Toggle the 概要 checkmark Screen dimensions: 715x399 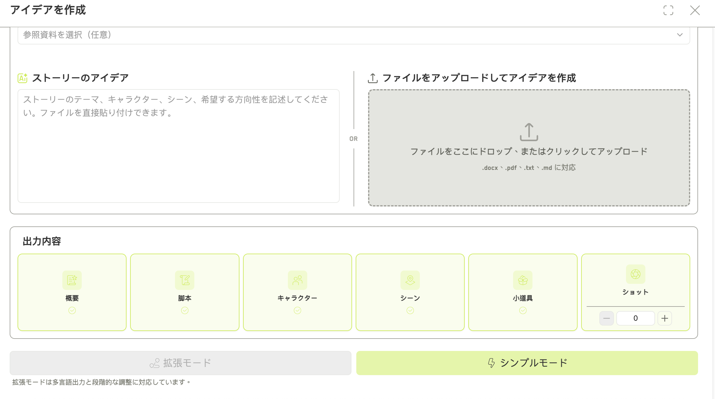pyautogui.click(x=72, y=310)
